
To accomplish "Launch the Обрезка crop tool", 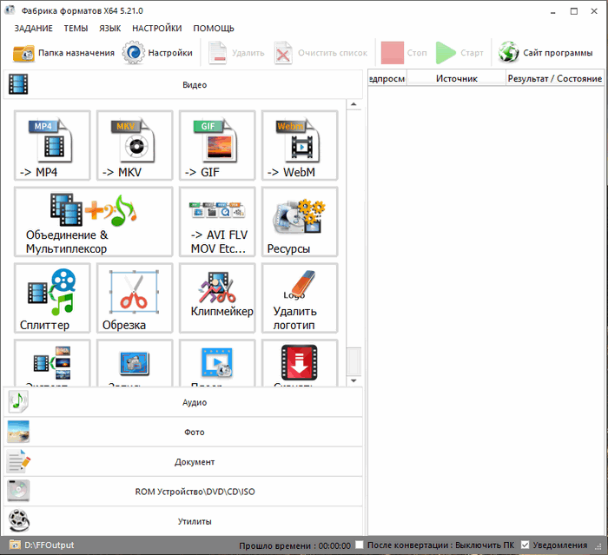I will pos(135,298).
